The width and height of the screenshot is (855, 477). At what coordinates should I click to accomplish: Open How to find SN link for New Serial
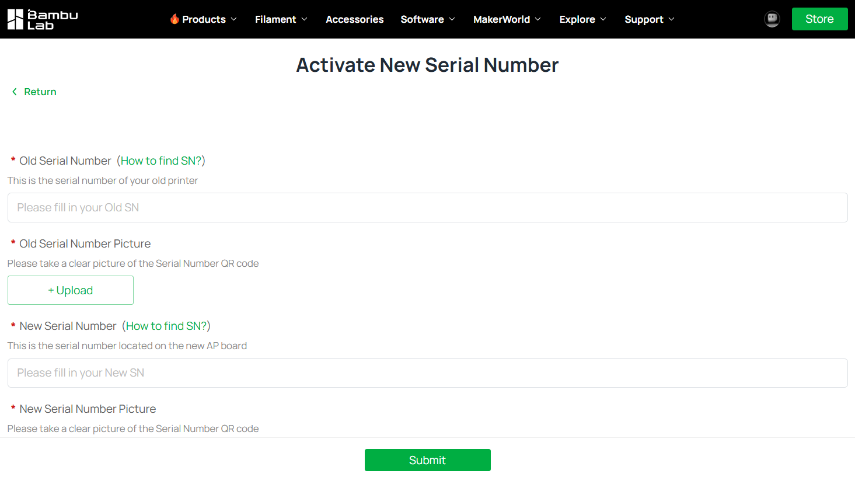pos(166,326)
